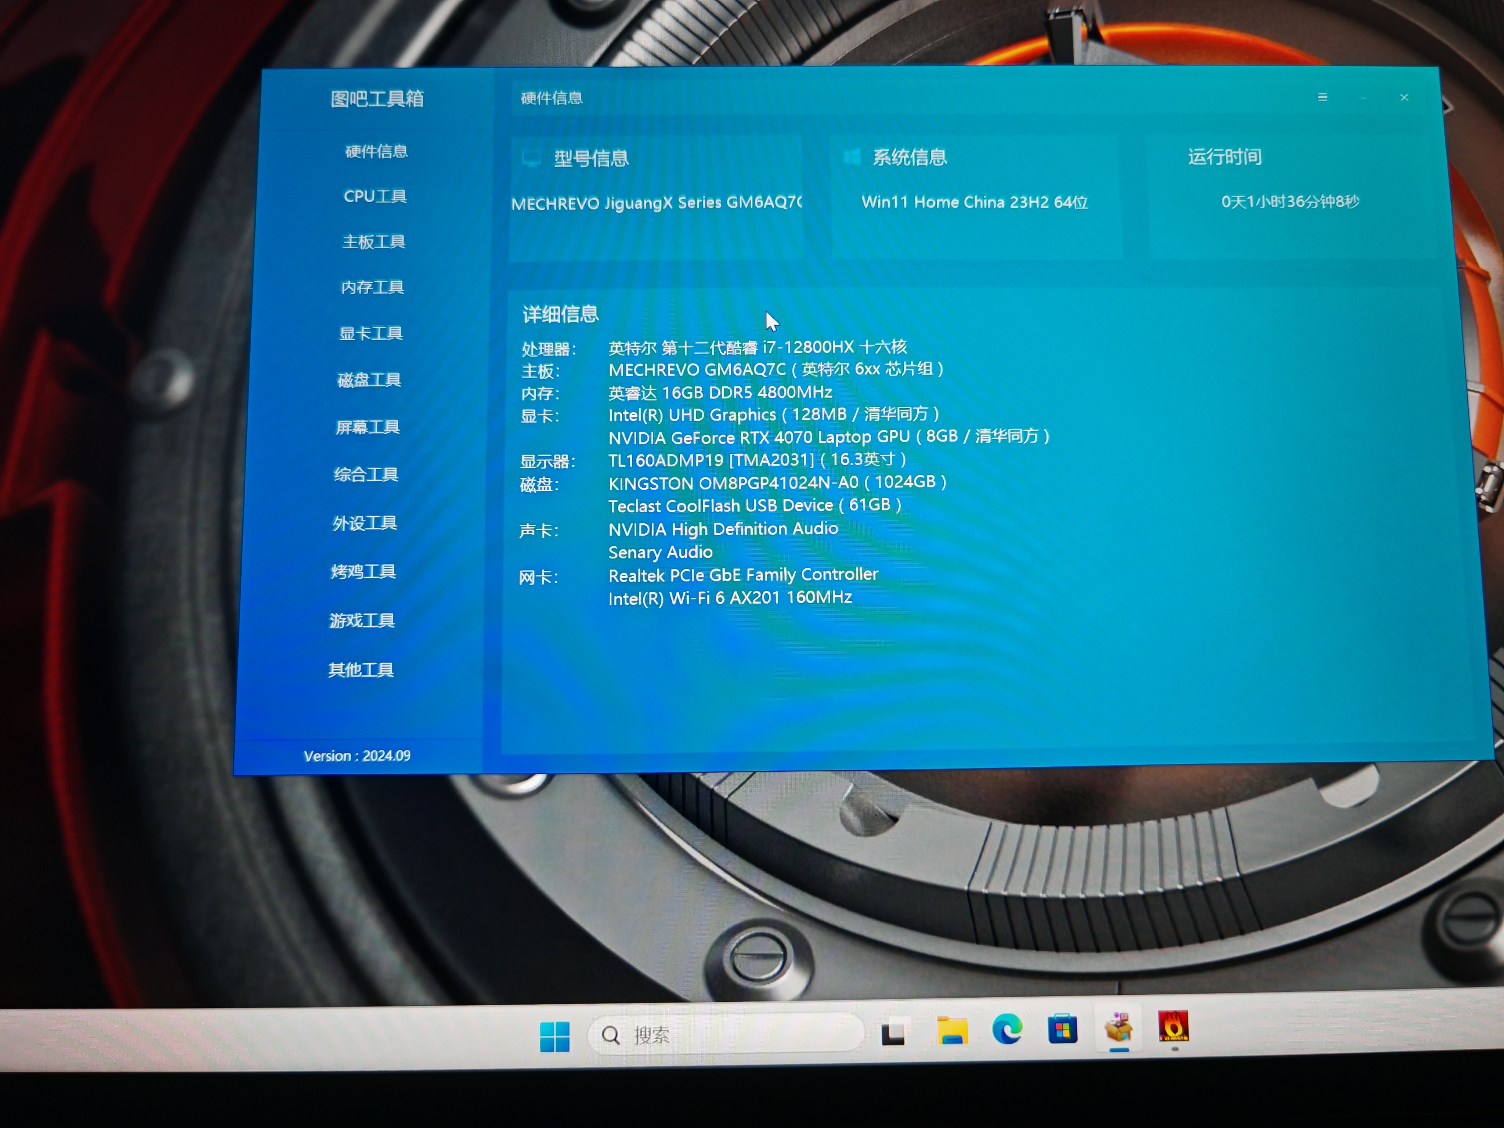1504x1128 pixels.
Task: Open the Windows Start menu
Action: click(554, 1036)
